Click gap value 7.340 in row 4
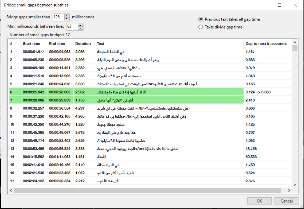Viewport: 304px width, 209px height. (250, 76)
